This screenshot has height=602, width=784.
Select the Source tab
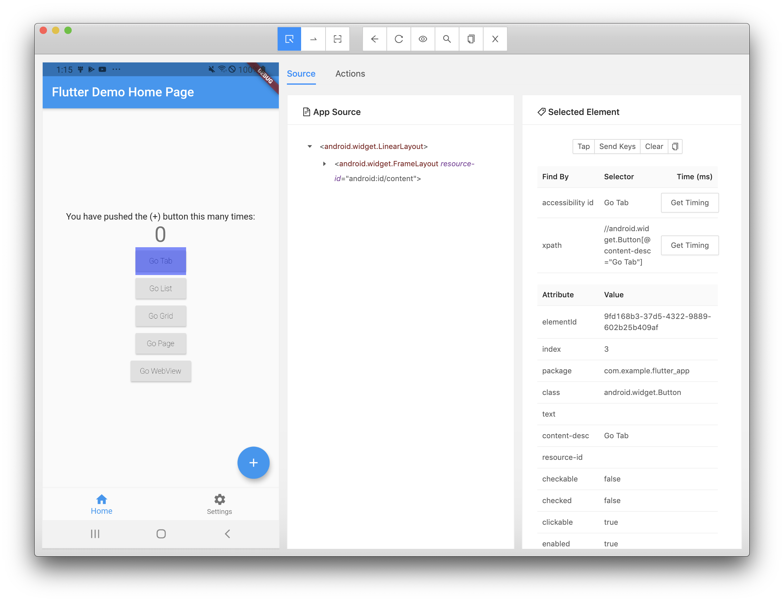[301, 74]
